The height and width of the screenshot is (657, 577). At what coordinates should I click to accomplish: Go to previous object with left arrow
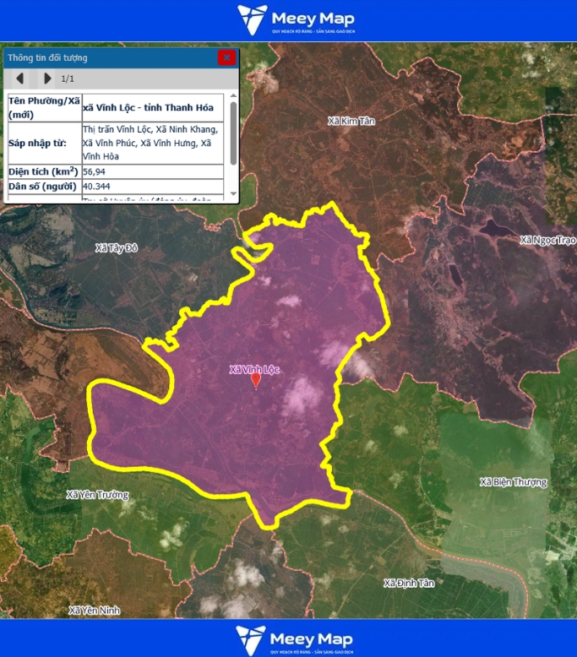pyautogui.click(x=19, y=79)
